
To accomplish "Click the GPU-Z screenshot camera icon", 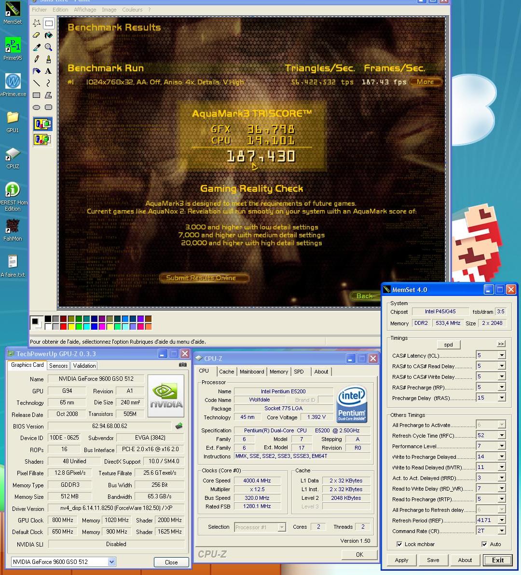I will coord(182,365).
